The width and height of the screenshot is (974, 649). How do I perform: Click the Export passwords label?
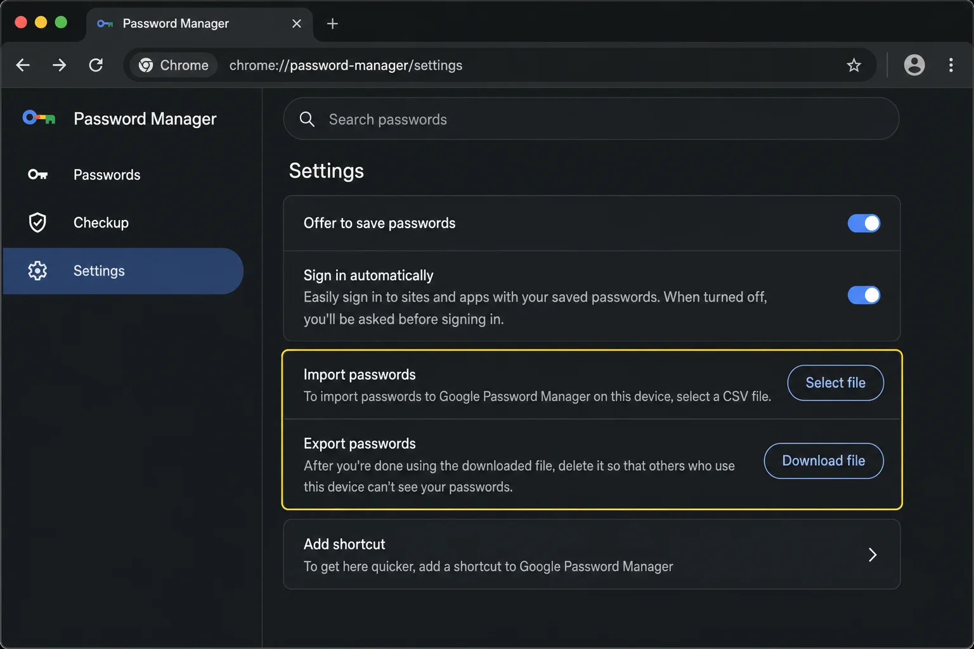(x=360, y=444)
